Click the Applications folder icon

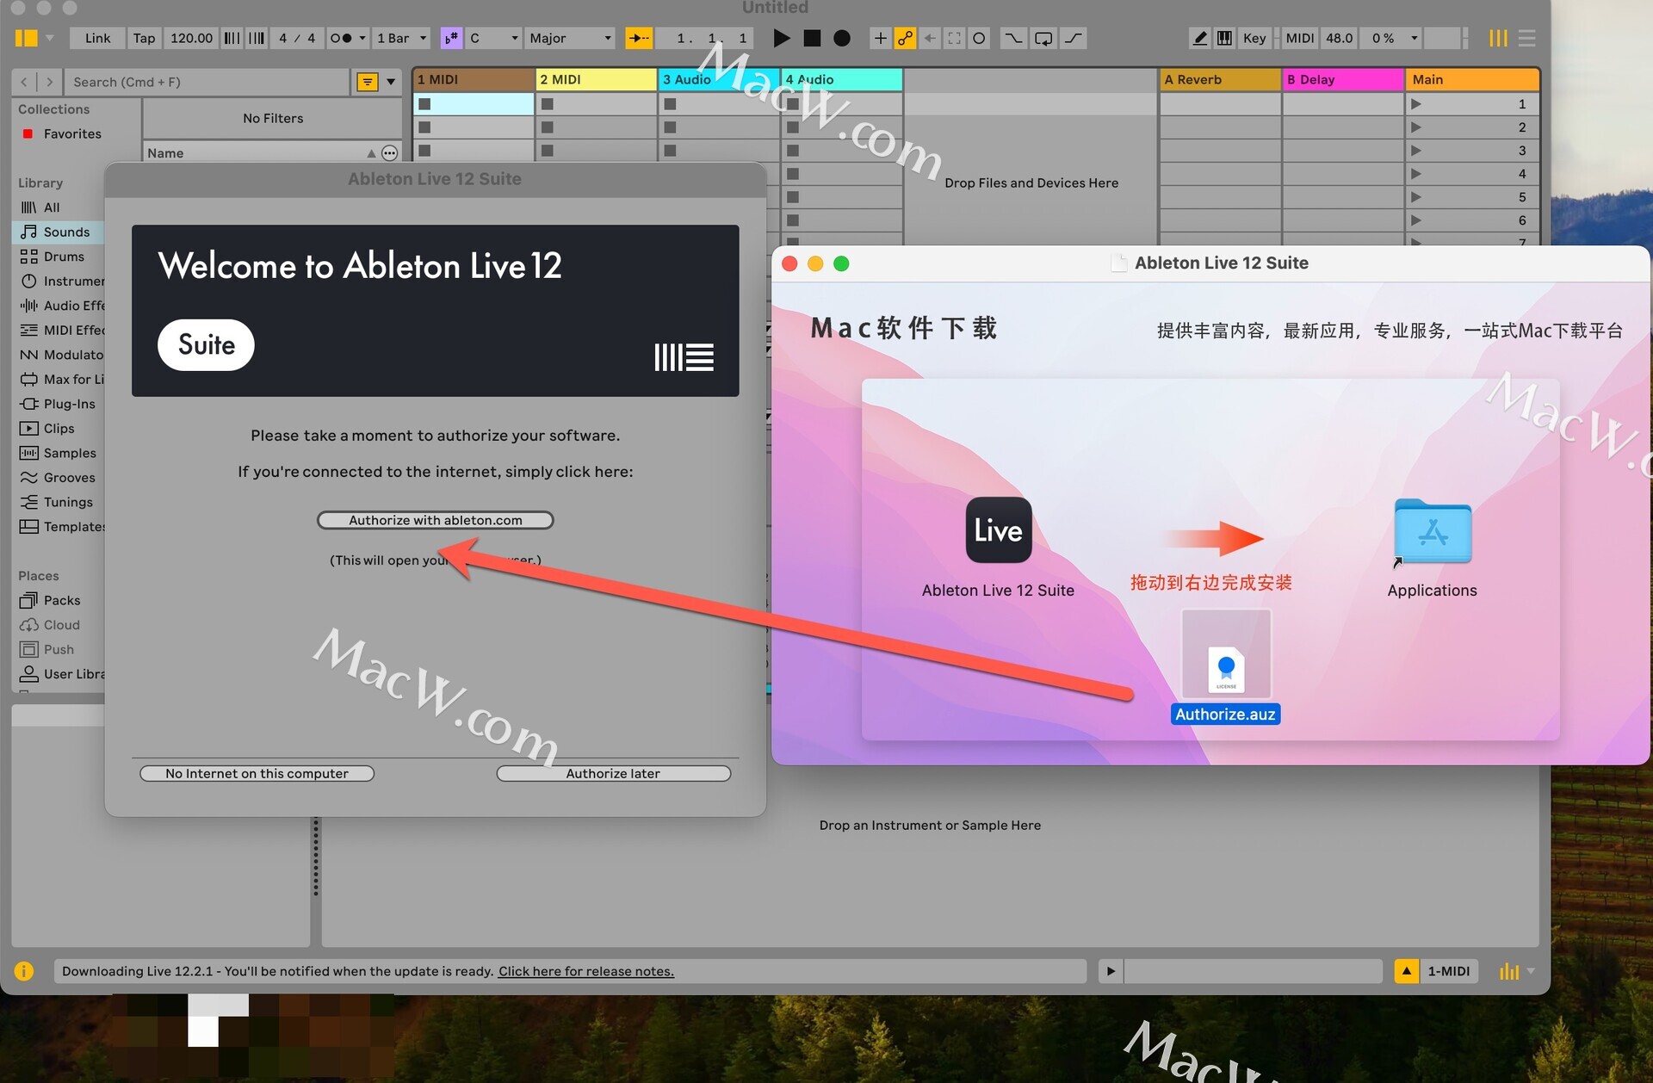[1432, 530]
